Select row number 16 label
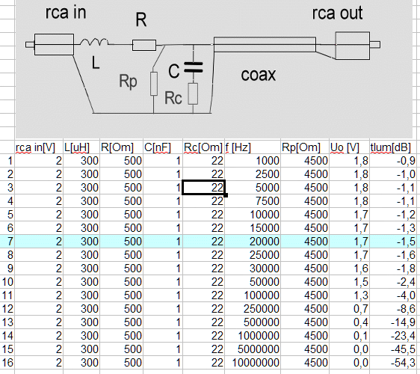 pos(7,363)
